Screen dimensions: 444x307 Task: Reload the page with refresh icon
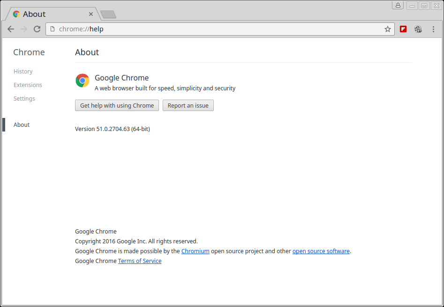37,29
